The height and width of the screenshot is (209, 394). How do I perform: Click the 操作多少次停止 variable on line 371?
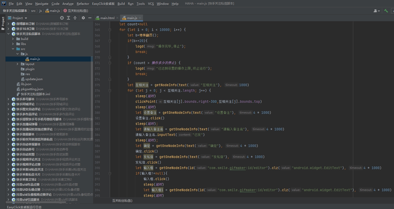[x=163, y=63]
